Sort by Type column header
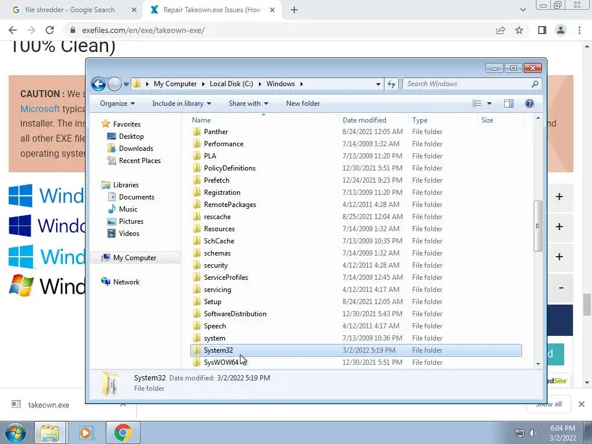The height and width of the screenshot is (444, 592). pyautogui.click(x=443, y=120)
